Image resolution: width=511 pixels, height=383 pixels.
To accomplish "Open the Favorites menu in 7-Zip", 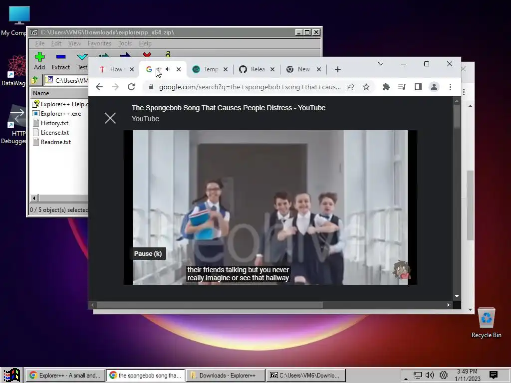I will tap(99, 43).
